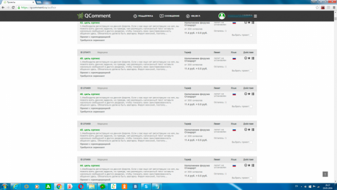This screenshot has width=337, height=190.
Task: Open the hamburger menu in QComment header
Action: [x=255, y=16]
